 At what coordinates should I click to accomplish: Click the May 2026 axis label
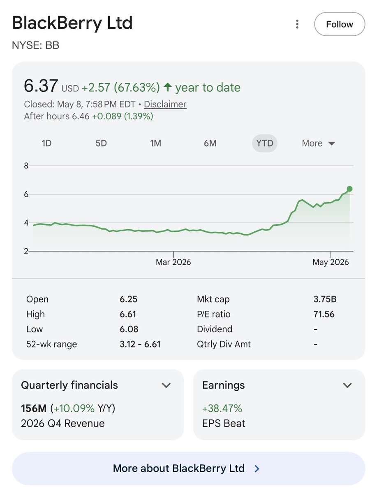331,262
